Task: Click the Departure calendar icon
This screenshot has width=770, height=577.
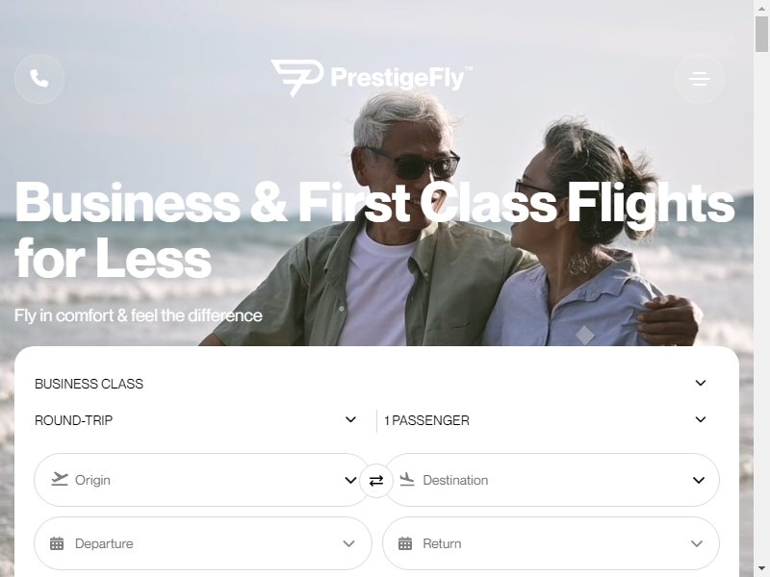Action: pyautogui.click(x=57, y=543)
